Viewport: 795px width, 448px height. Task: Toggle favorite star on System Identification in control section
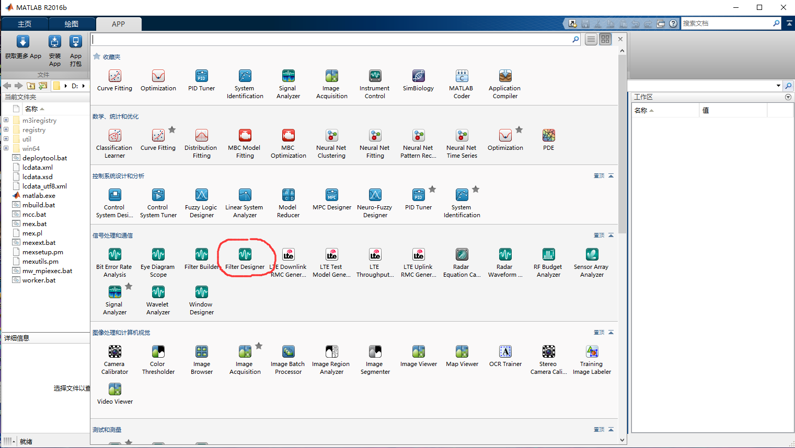click(476, 189)
